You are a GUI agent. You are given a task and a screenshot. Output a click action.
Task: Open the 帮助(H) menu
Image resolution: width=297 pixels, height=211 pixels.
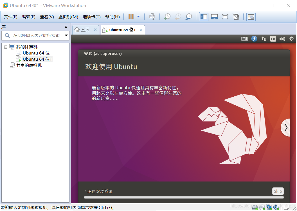112,17
